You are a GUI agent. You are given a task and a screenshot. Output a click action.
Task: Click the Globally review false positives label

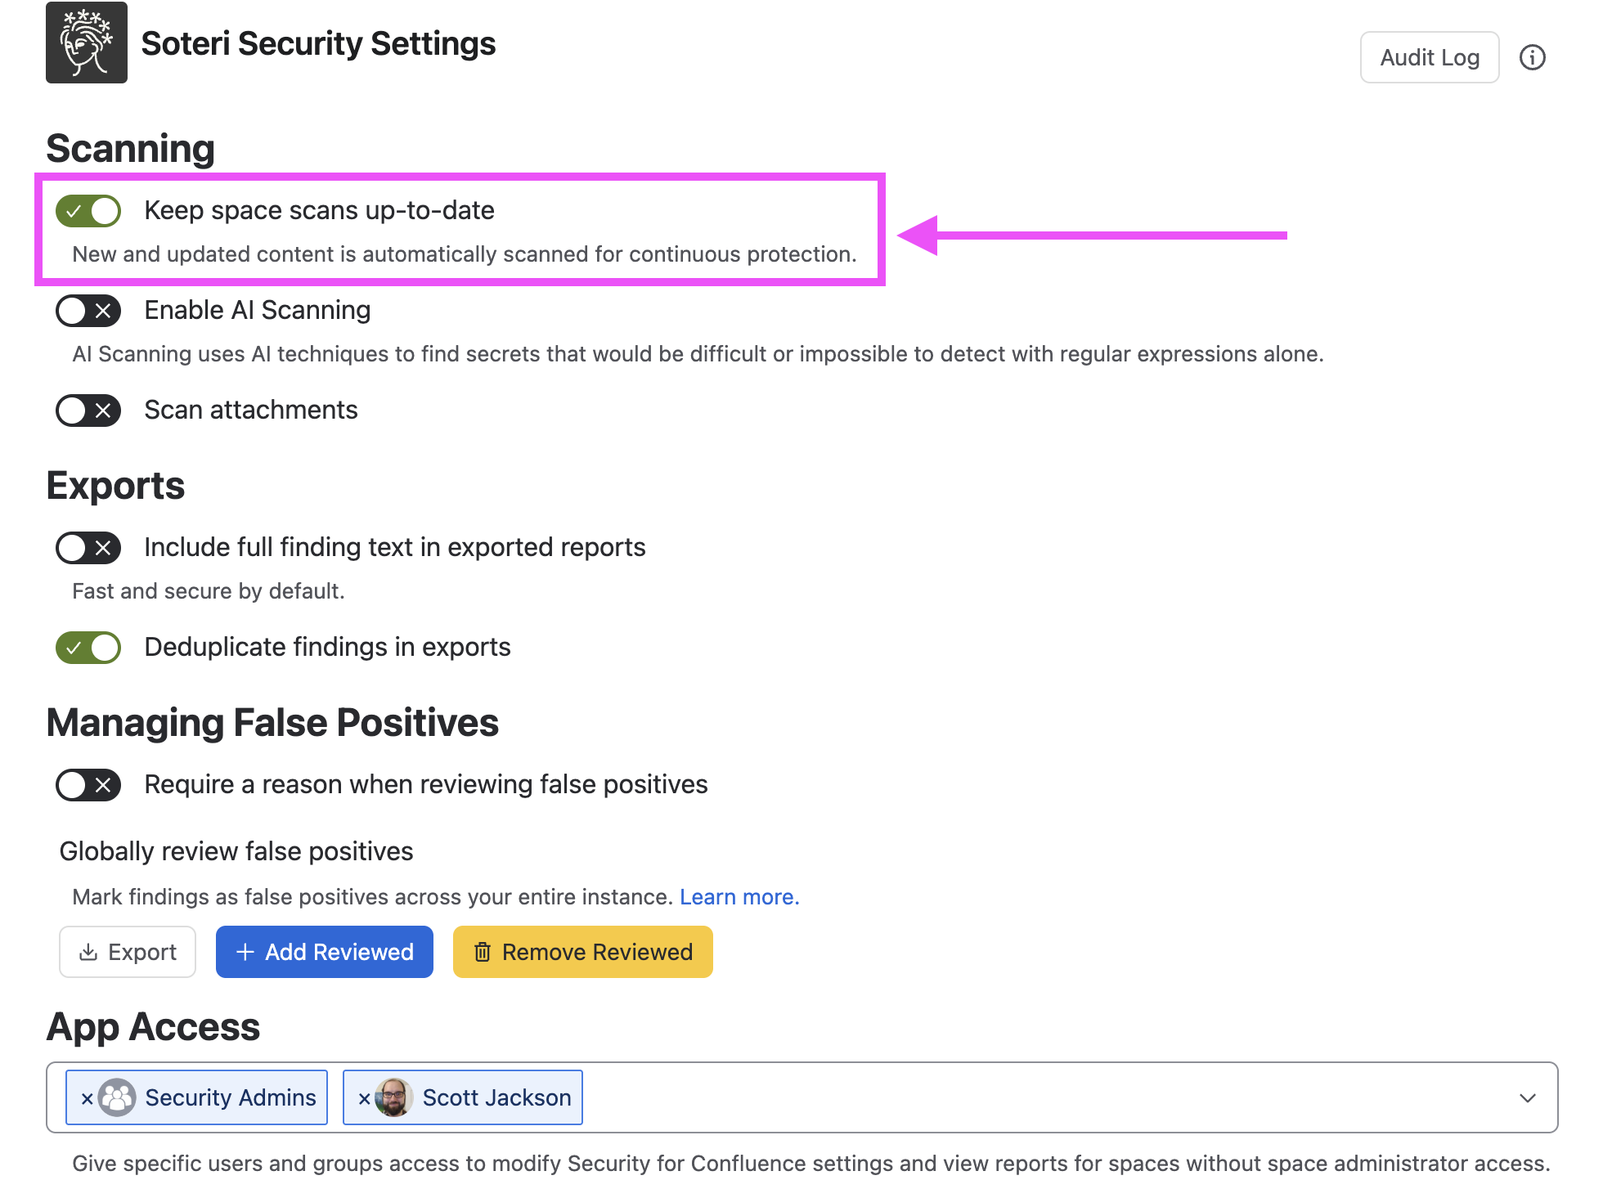(236, 851)
